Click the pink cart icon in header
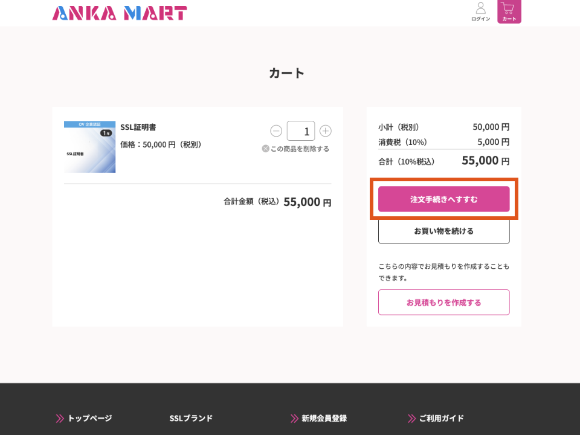This screenshot has width=580, height=435. pos(509,11)
